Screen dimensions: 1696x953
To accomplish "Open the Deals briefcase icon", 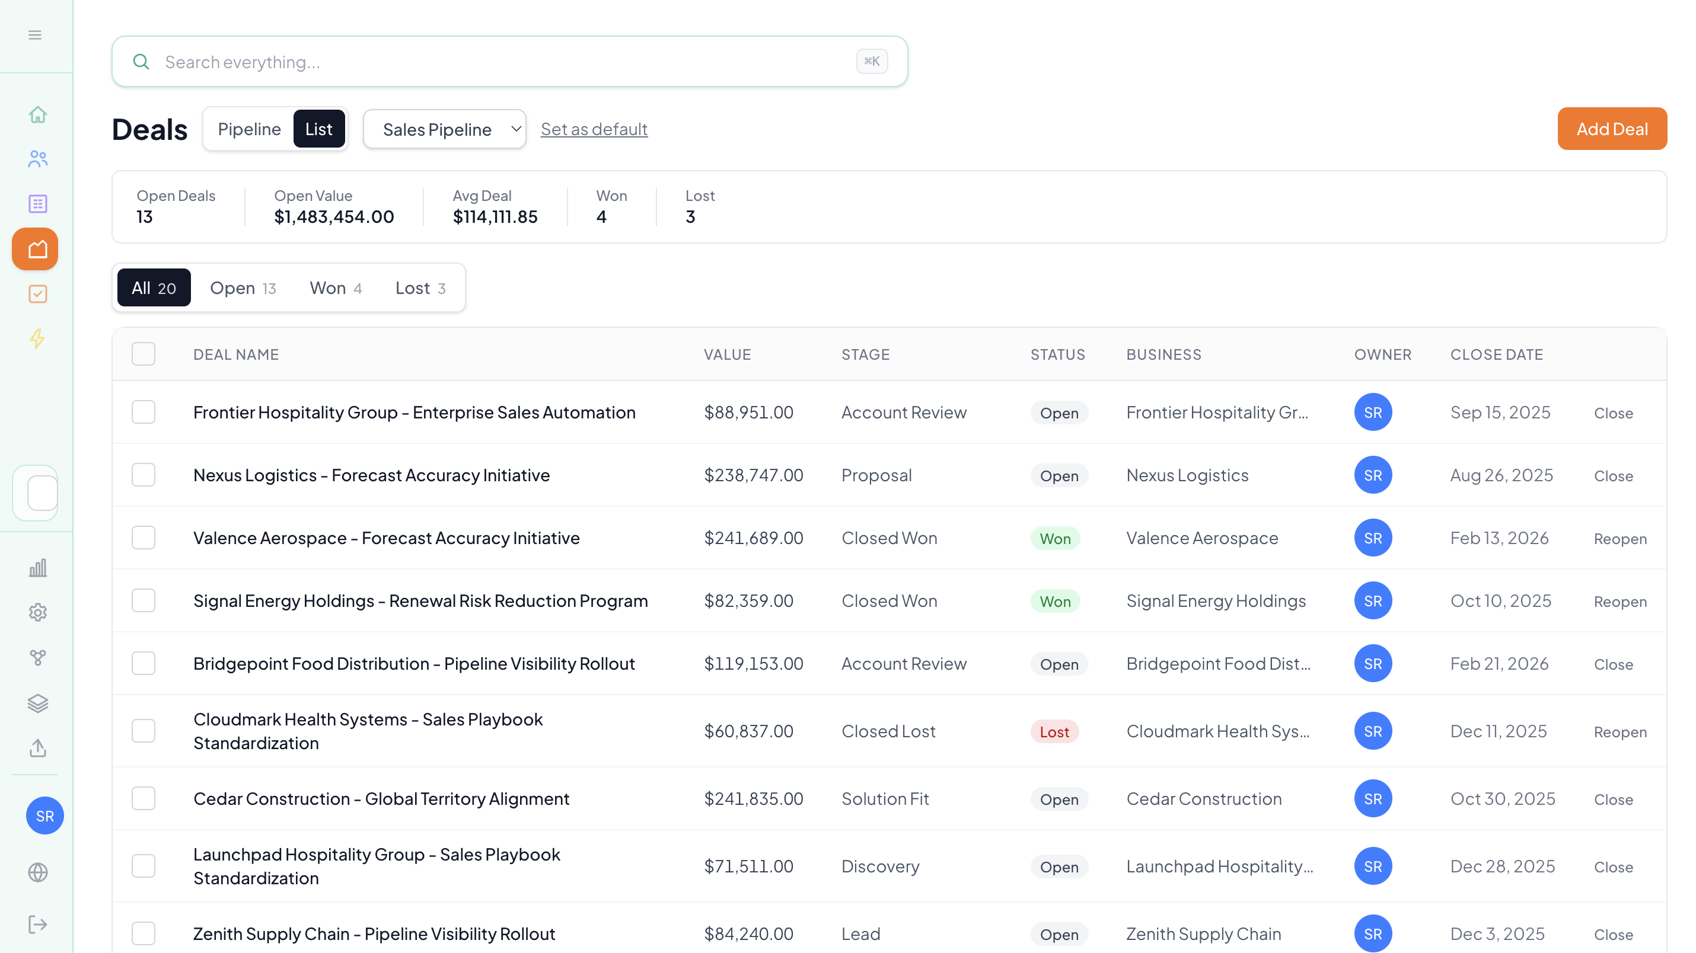I will pos(35,249).
